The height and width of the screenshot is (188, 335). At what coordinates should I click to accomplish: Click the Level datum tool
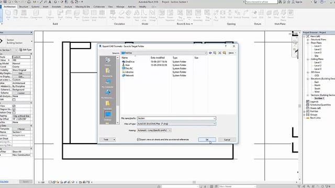click(x=254, y=14)
